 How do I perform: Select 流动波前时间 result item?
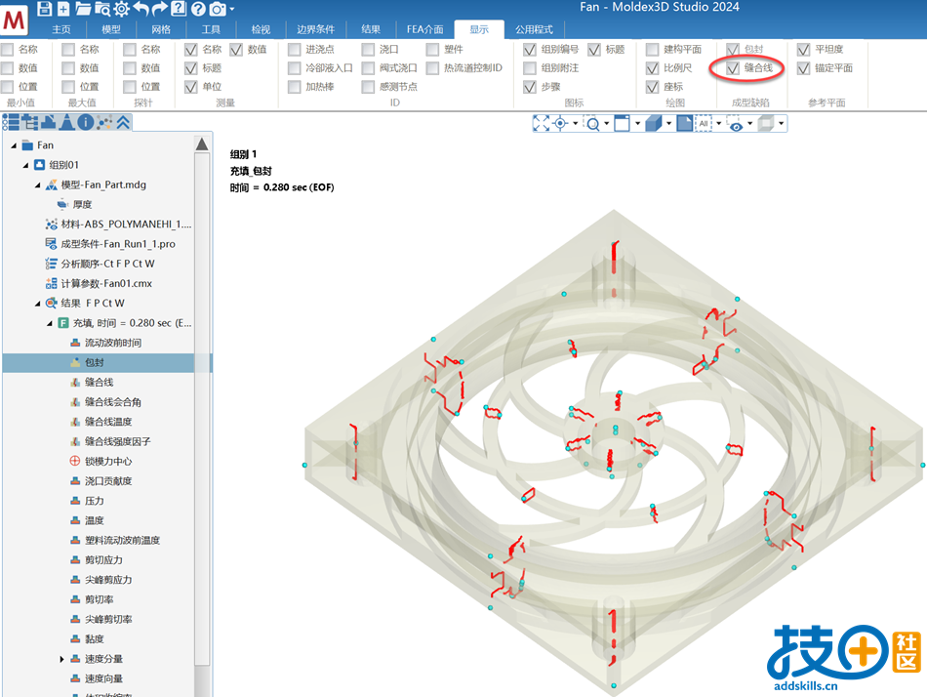tap(113, 343)
